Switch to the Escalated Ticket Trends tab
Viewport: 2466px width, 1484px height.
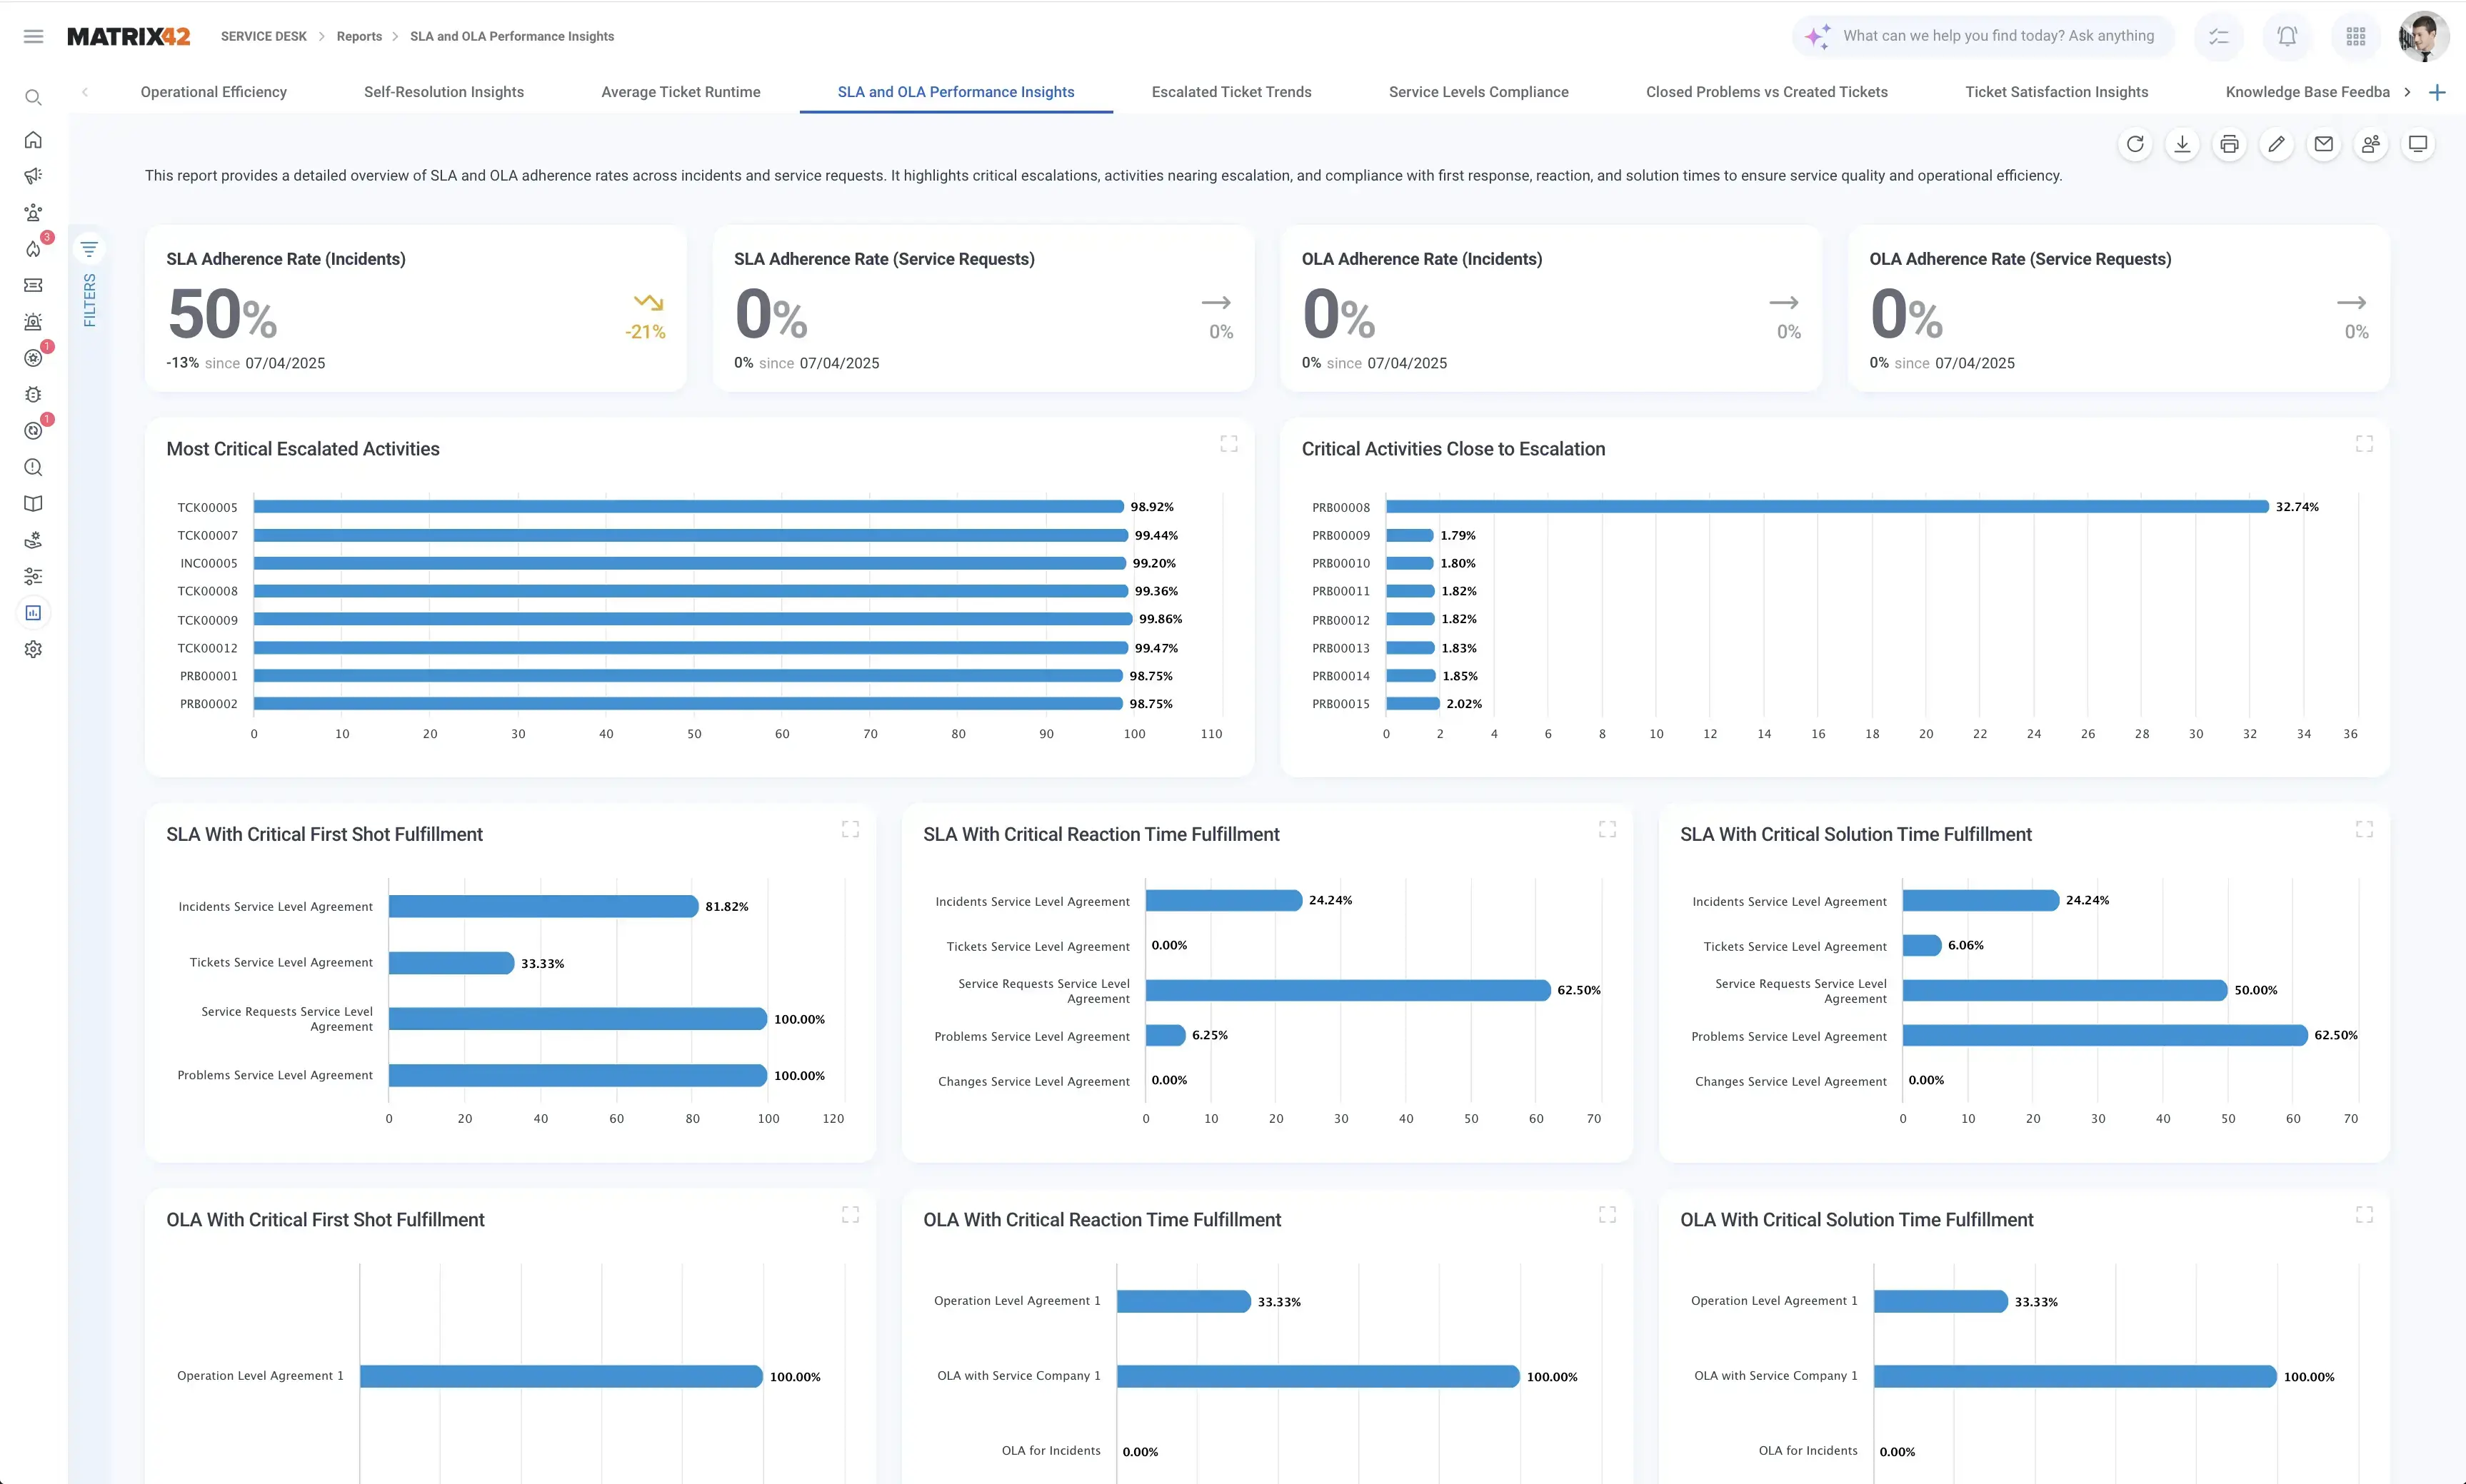[1231, 91]
